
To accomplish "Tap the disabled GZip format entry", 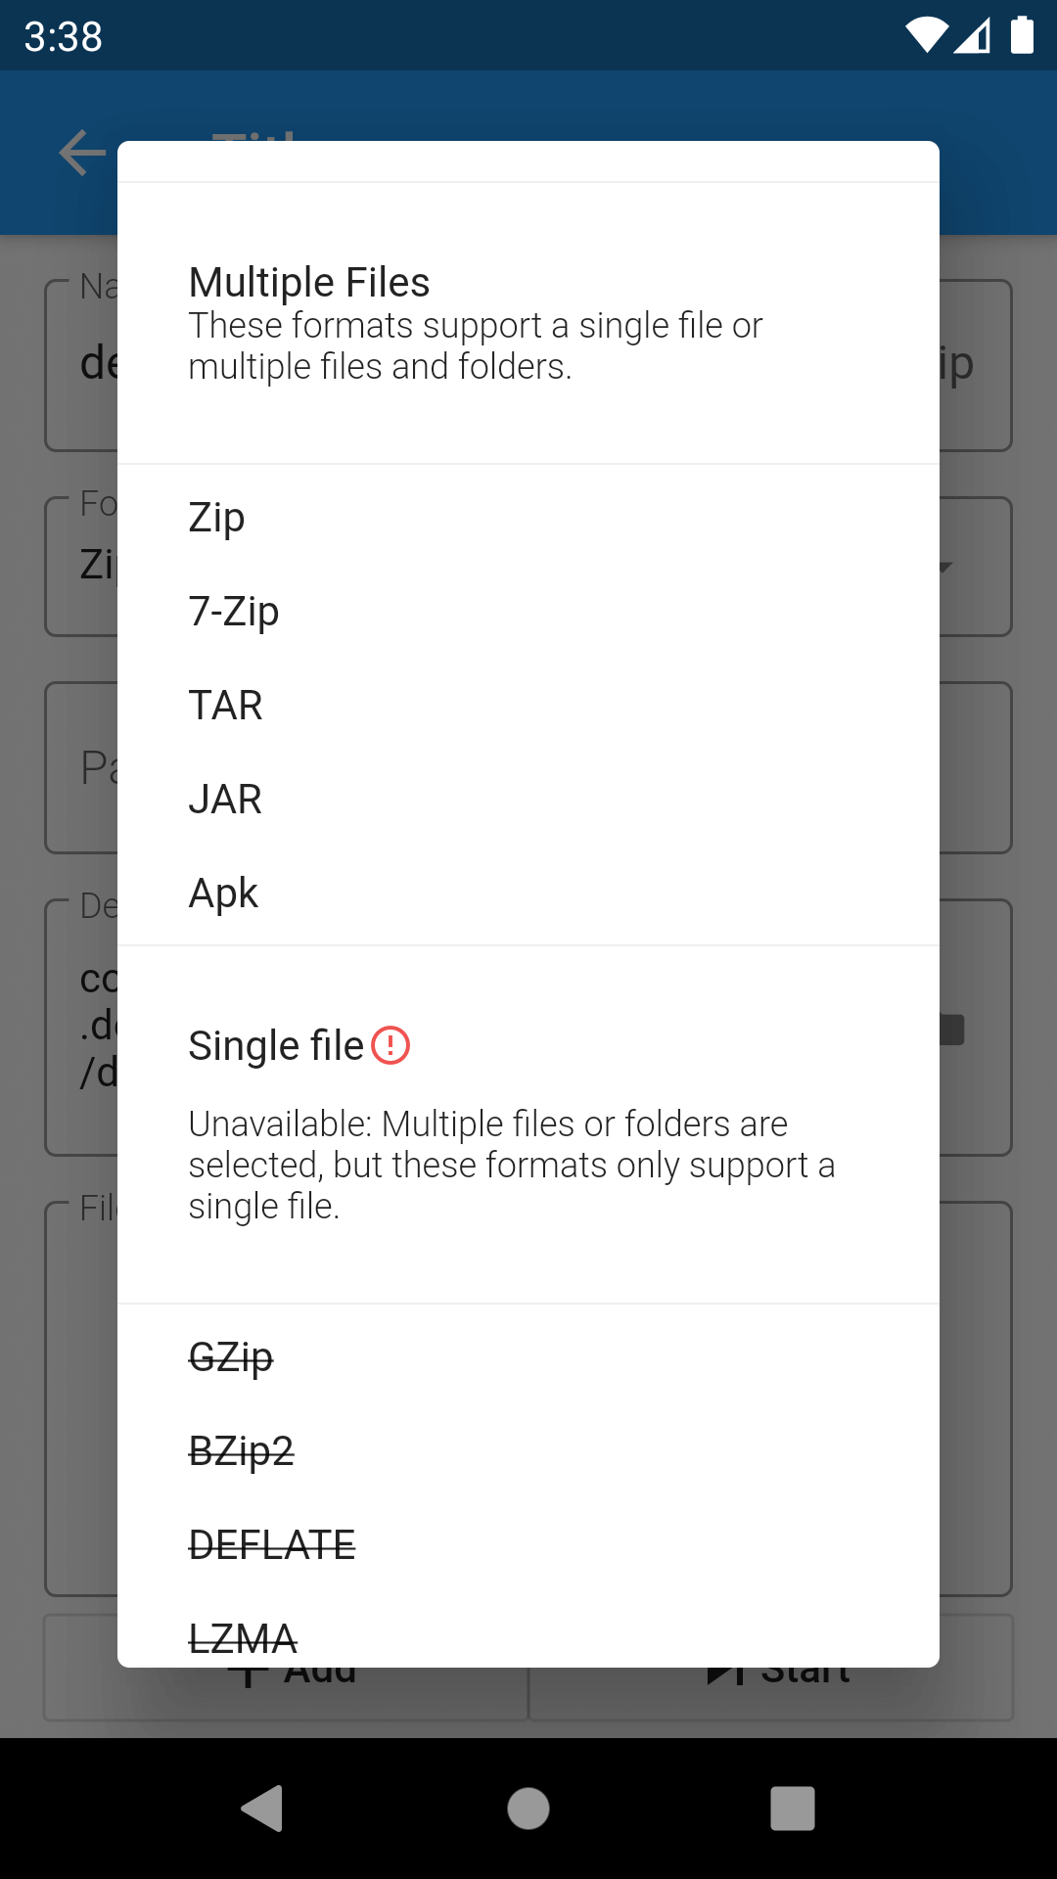I will pyautogui.click(x=231, y=1356).
